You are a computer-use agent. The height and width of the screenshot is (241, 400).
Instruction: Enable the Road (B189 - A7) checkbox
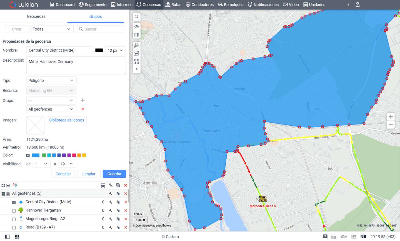[x=14, y=227]
